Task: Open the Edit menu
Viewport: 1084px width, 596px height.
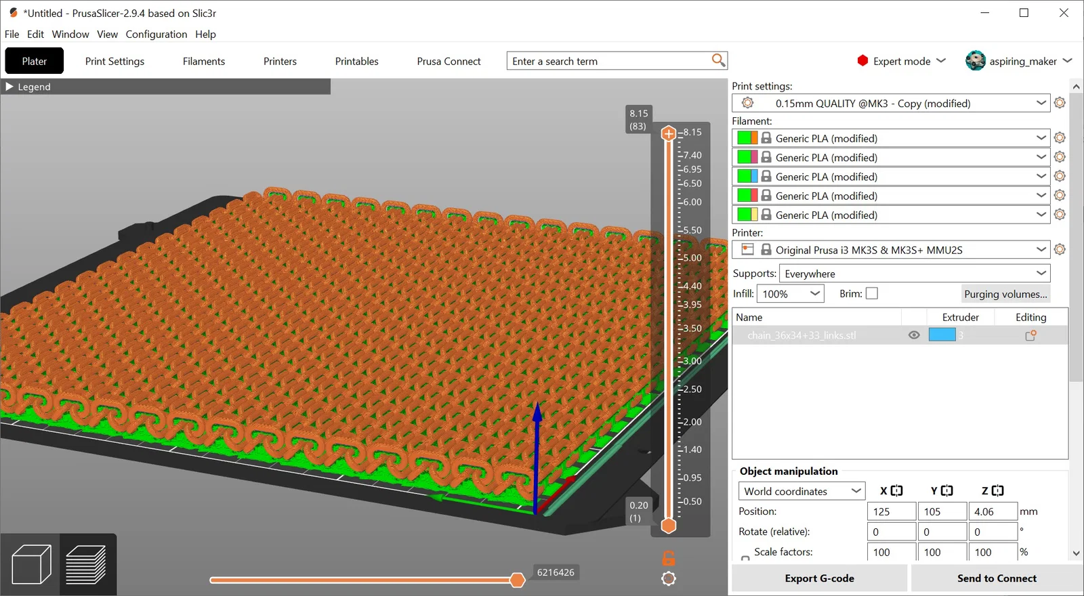Action: [35, 34]
